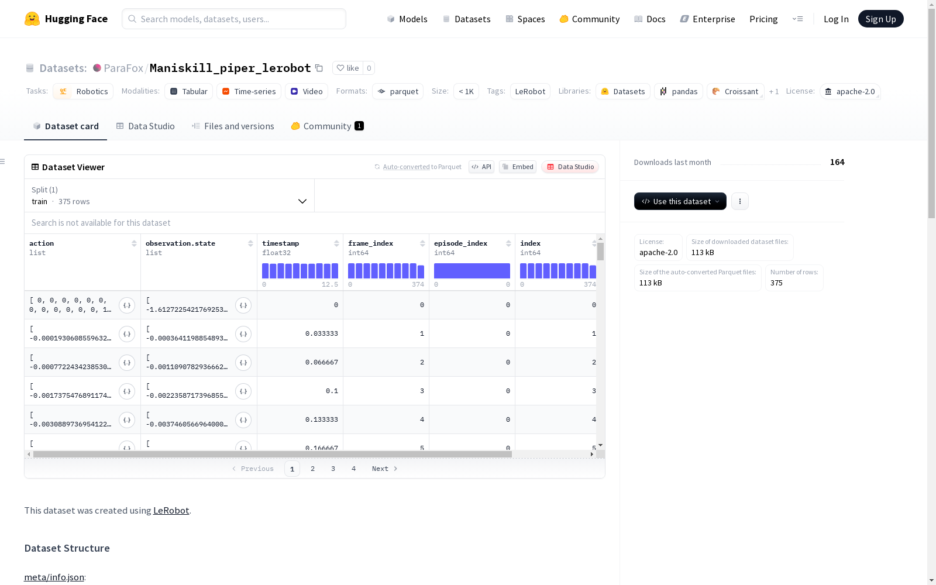Open the Files and versions tab
Viewport: 936px width, 585px height.
coord(233,126)
